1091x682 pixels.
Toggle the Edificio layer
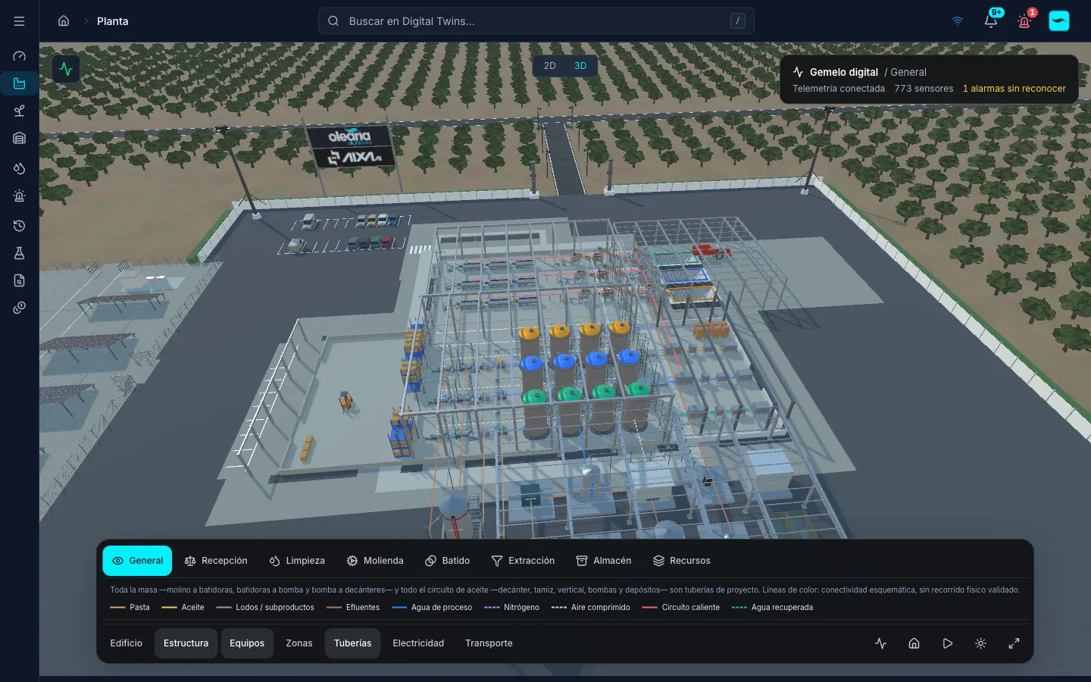(x=127, y=643)
